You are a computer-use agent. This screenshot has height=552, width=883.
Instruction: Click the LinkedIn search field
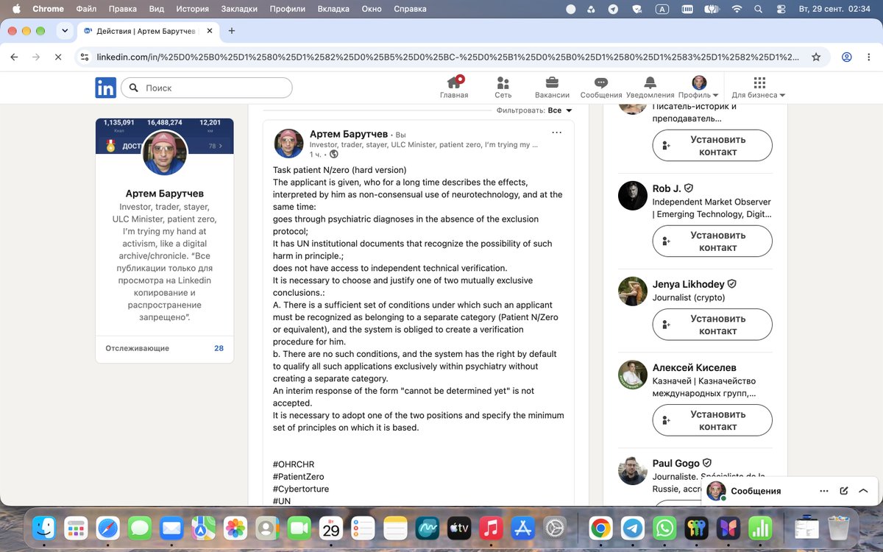(x=207, y=88)
